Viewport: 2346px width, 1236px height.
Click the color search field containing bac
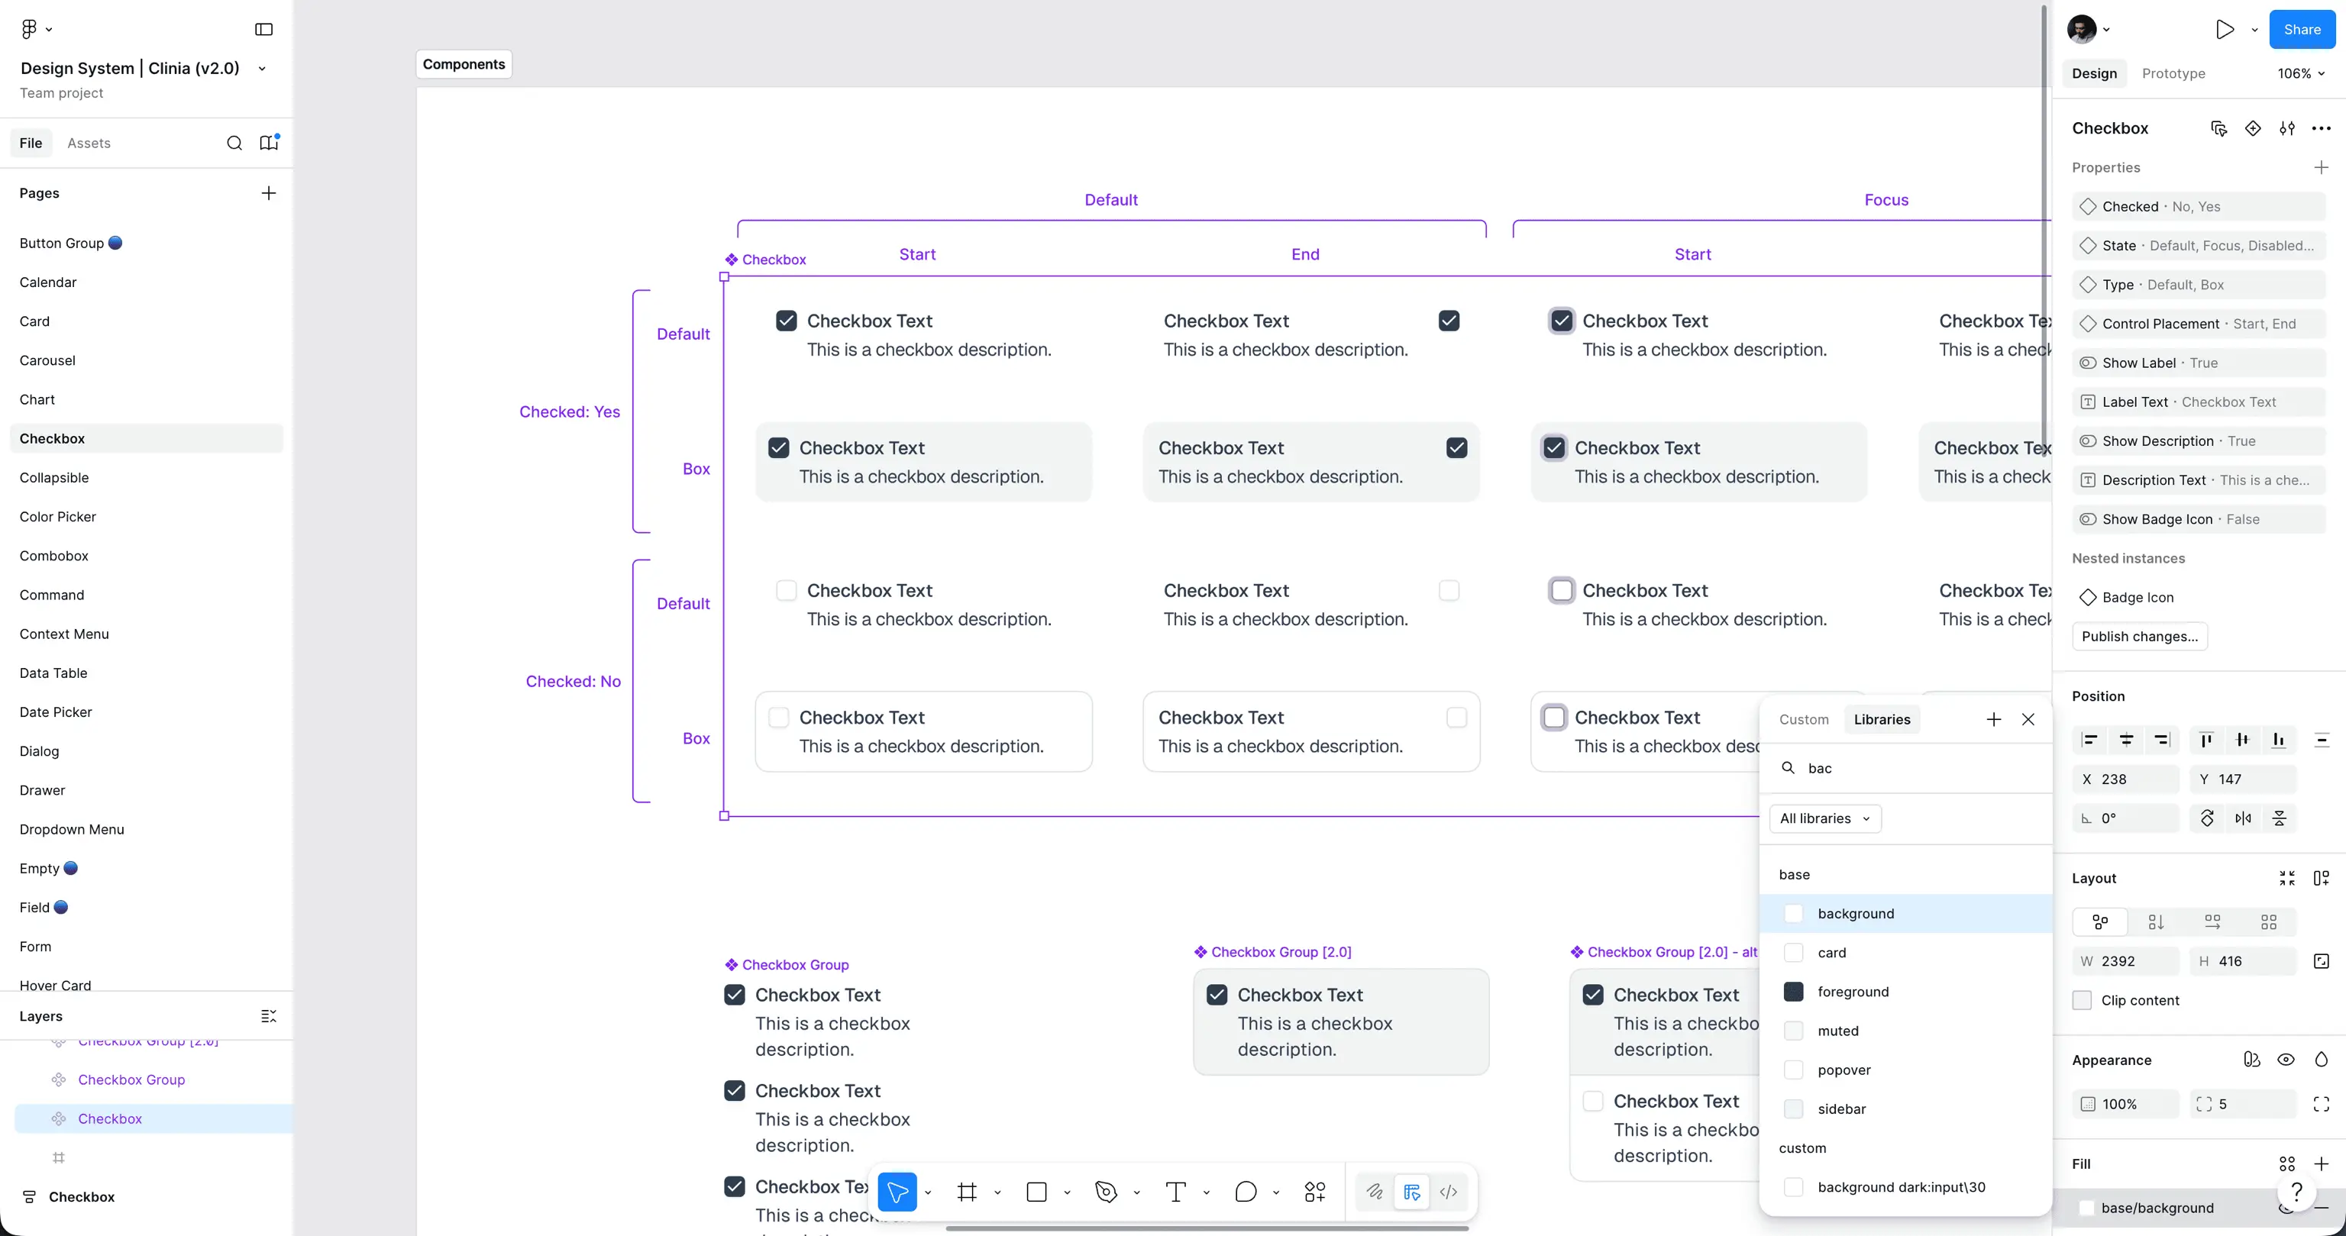[x=1906, y=768]
